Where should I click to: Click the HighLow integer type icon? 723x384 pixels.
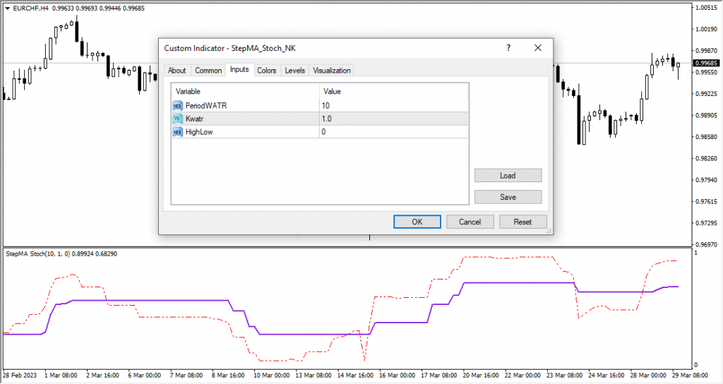pyautogui.click(x=177, y=132)
